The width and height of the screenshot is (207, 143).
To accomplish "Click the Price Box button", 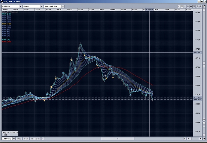I will click(x=35, y=139).
